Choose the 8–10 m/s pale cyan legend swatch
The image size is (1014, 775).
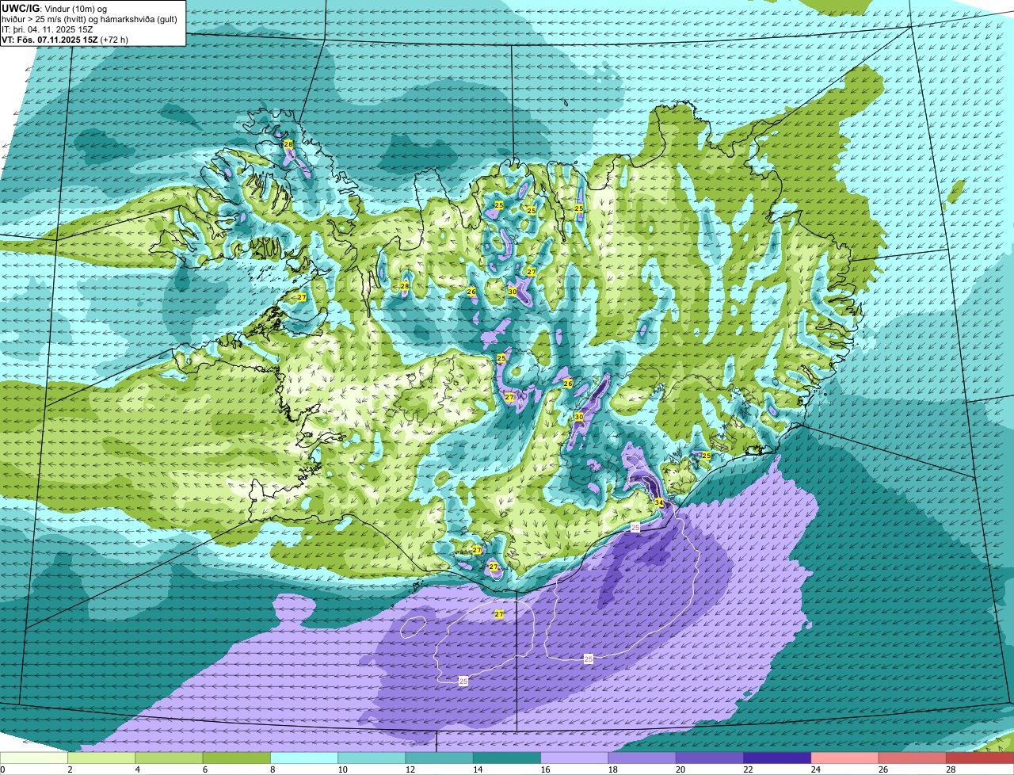pyautogui.click(x=304, y=758)
